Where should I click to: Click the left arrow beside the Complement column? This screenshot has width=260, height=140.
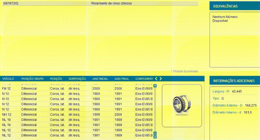(x=156, y=79)
